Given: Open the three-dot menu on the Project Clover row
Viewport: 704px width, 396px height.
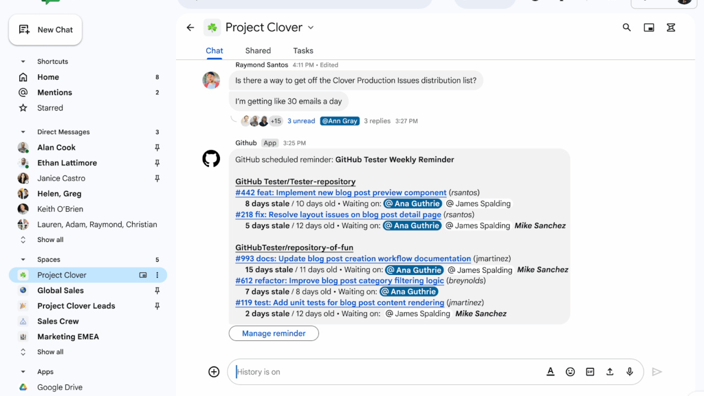Looking at the screenshot, I should click(157, 275).
